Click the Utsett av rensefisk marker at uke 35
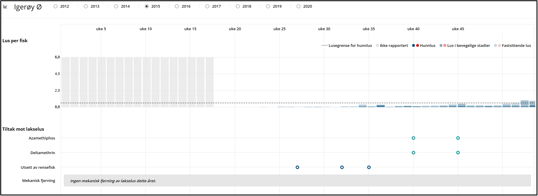This screenshot has height=196, width=538. (369, 167)
